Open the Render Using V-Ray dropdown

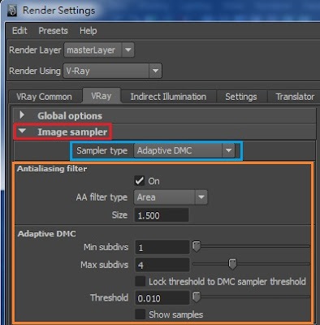pyautogui.click(x=112, y=71)
